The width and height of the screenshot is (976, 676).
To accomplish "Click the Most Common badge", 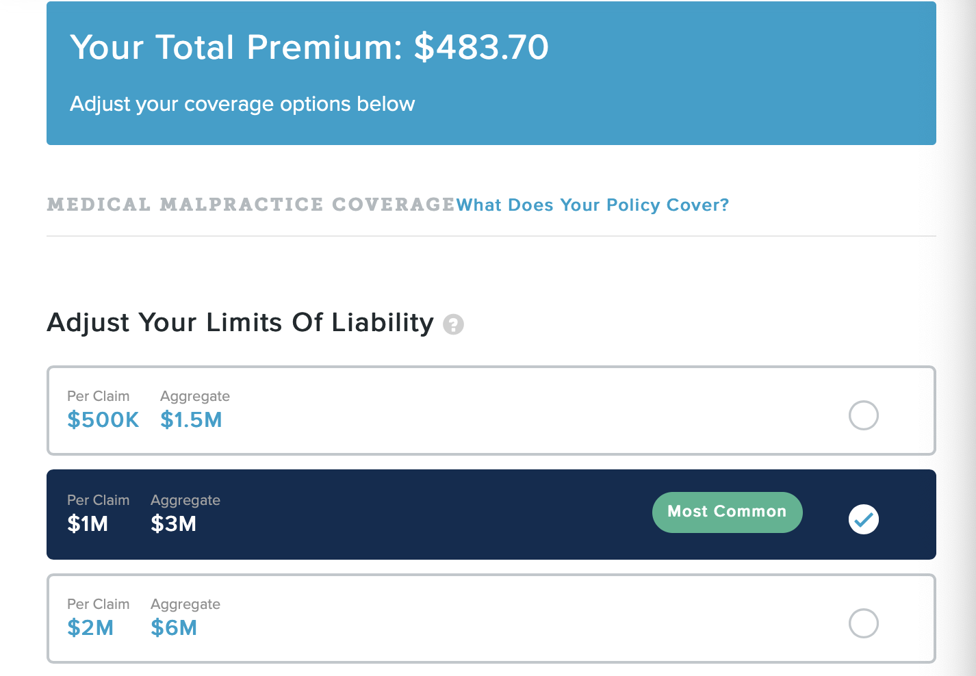I will pyautogui.click(x=727, y=512).
